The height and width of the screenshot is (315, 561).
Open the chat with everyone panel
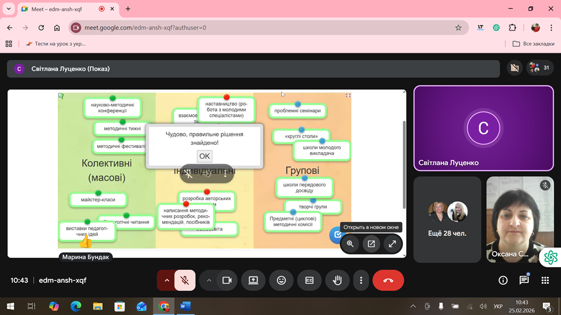coord(524,280)
